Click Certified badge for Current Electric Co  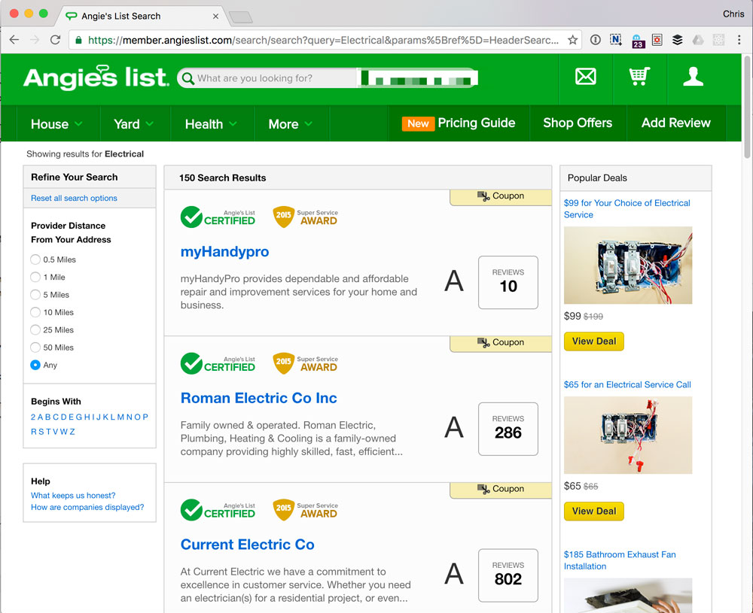(218, 510)
